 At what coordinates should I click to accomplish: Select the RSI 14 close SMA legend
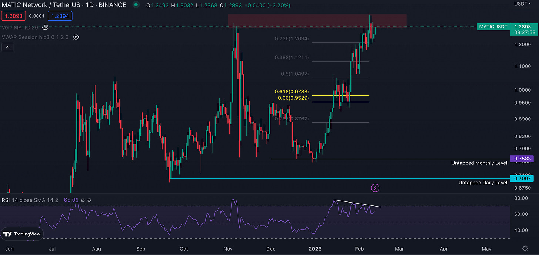30,200
